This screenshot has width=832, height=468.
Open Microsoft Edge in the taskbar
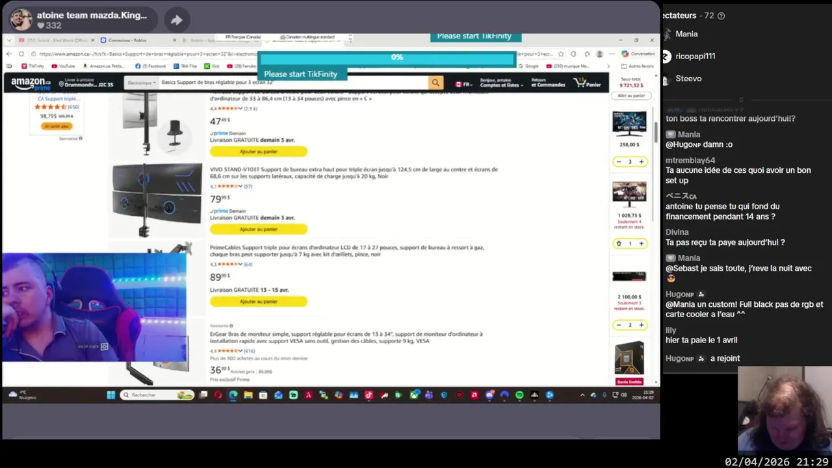[x=233, y=395]
